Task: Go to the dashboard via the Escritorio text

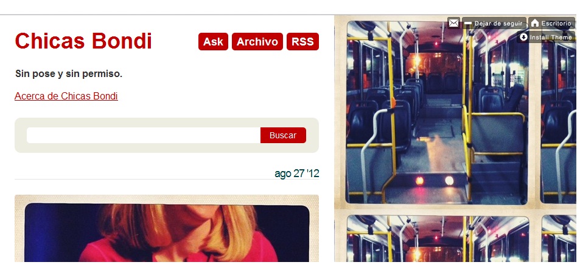Action: (556, 23)
